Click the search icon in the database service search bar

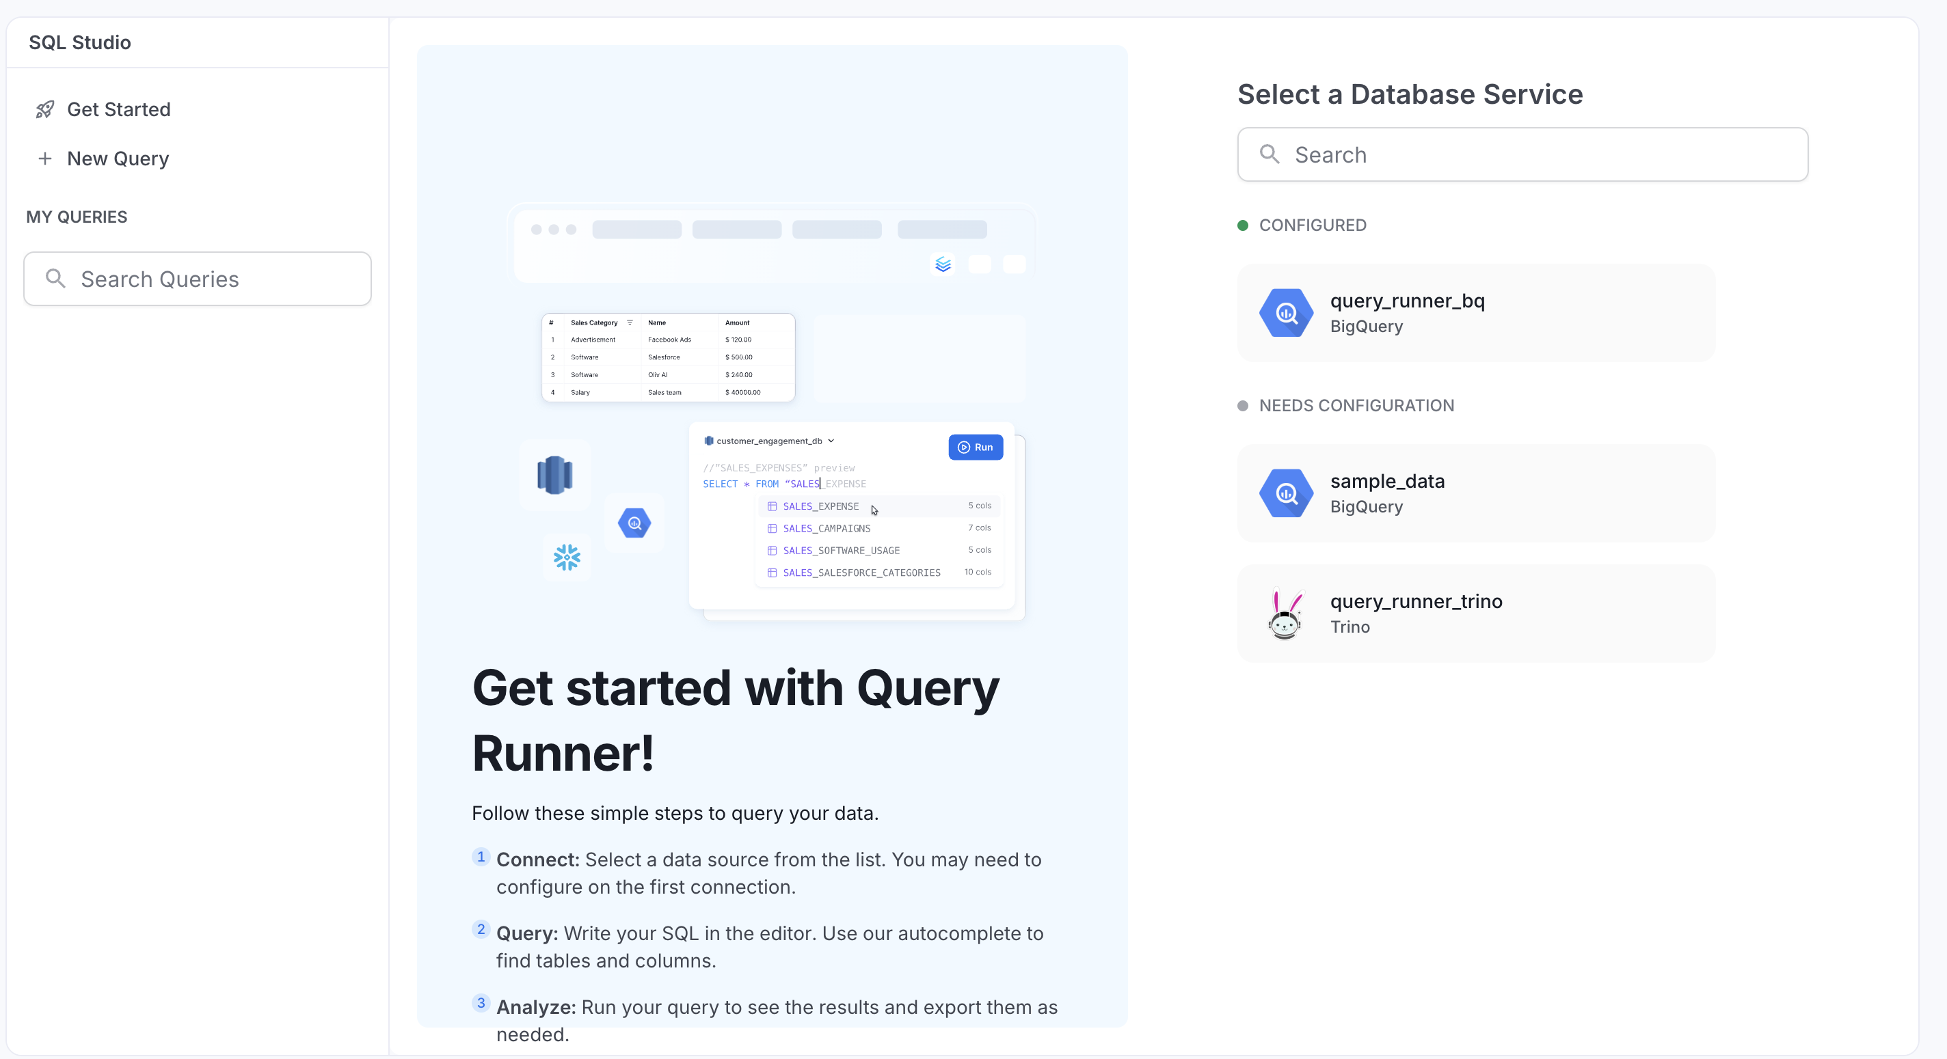pos(1269,154)
